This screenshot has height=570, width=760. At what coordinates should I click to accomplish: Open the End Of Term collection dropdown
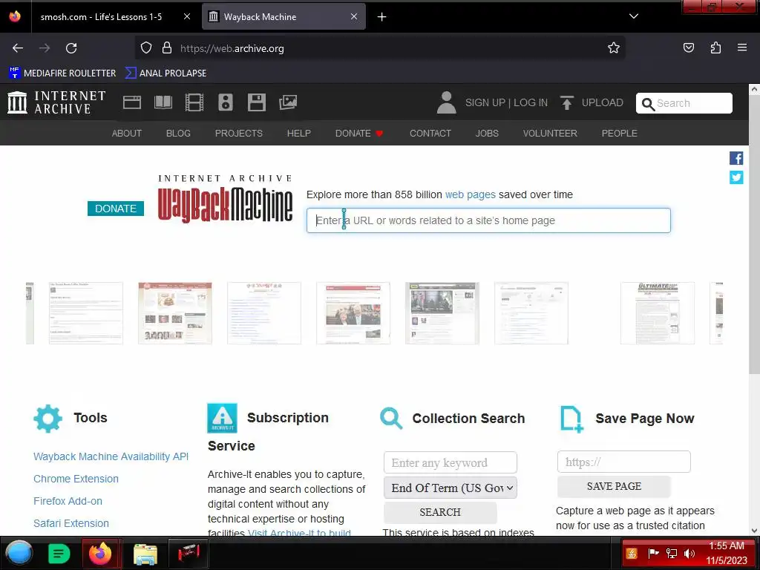(451, 488)
